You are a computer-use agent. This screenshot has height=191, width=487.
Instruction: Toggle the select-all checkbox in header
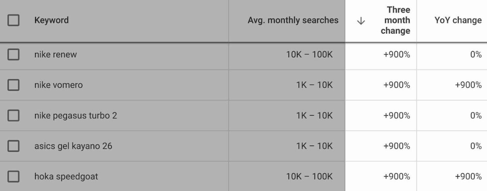coord(13,20)
